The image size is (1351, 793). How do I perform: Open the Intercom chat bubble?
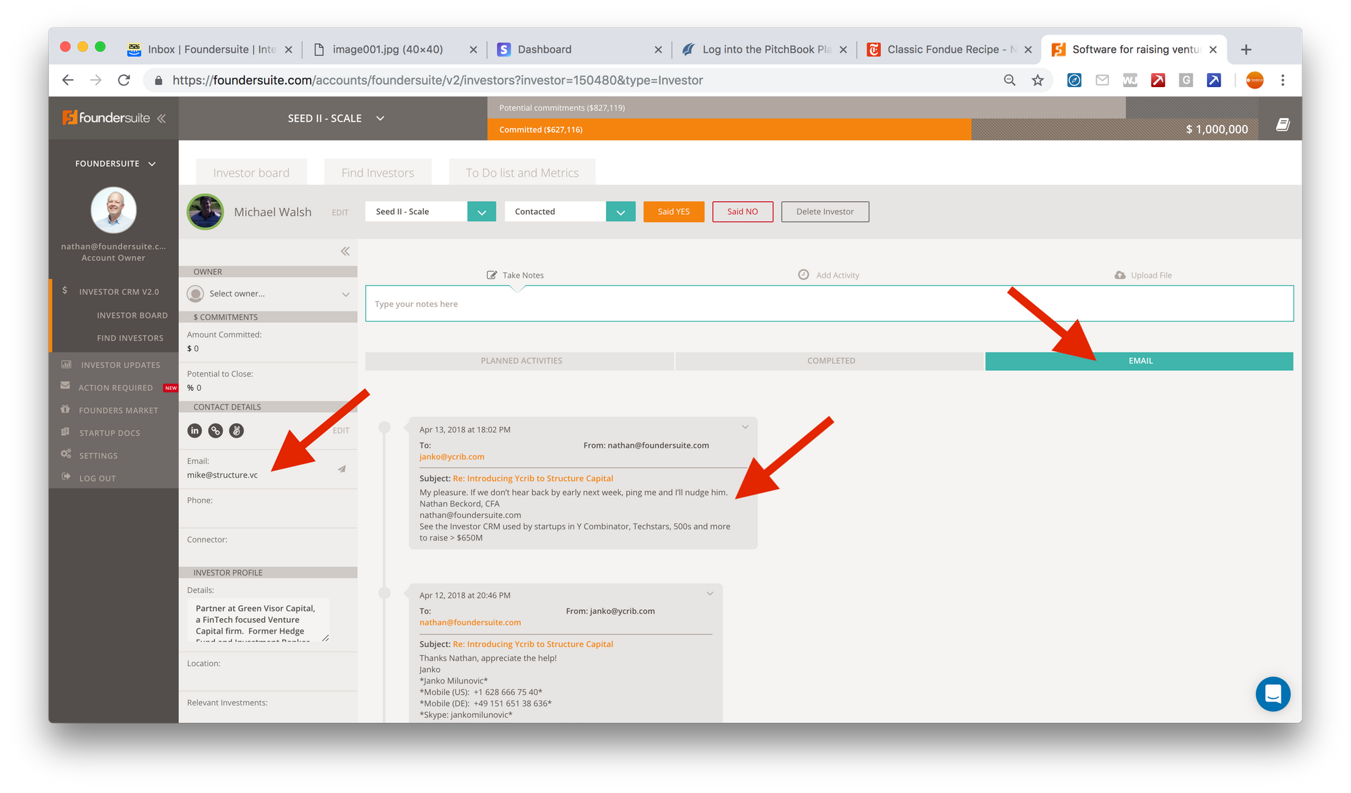click(1273, 694)
